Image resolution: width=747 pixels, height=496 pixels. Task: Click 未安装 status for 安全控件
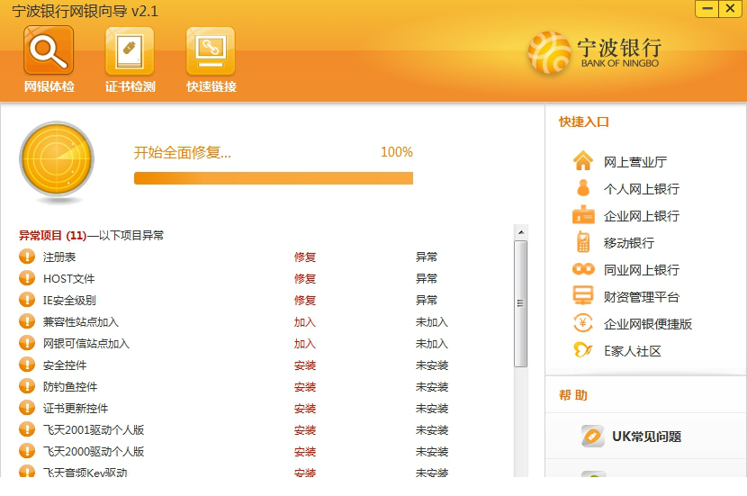point(432,365)
